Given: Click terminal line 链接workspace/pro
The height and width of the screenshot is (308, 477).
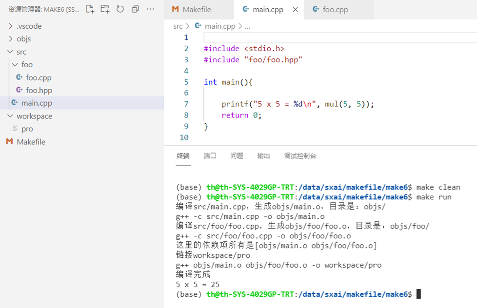Looking at the screenshot, I should click(213, 255).
